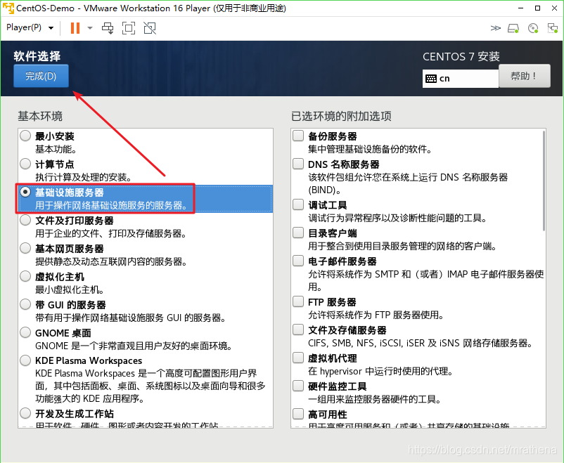The width and height of the screenshot is (564, 463).
Task: Open the pause button dropdown arrow
Action: coord(90,28)
